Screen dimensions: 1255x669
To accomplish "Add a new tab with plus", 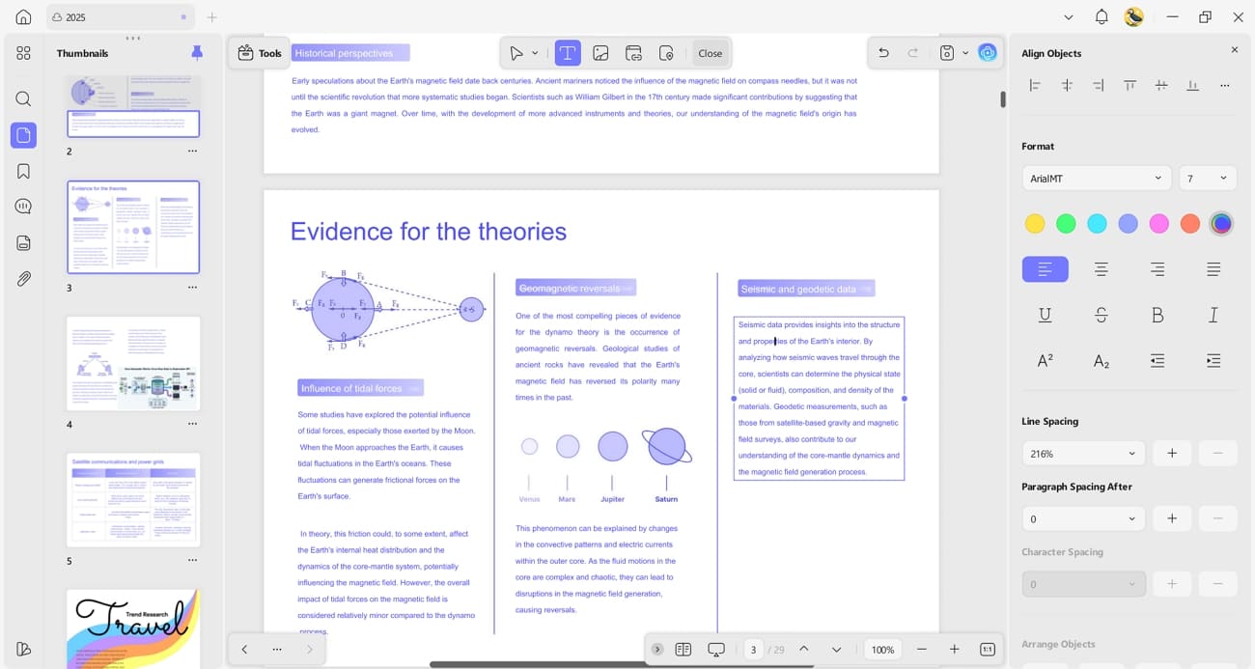I will click(x=212, y=17).
